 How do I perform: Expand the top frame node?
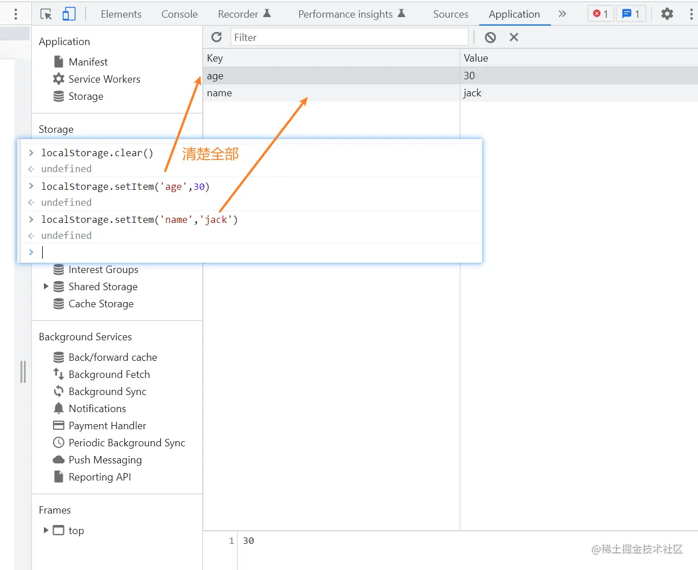pos(46,530)
